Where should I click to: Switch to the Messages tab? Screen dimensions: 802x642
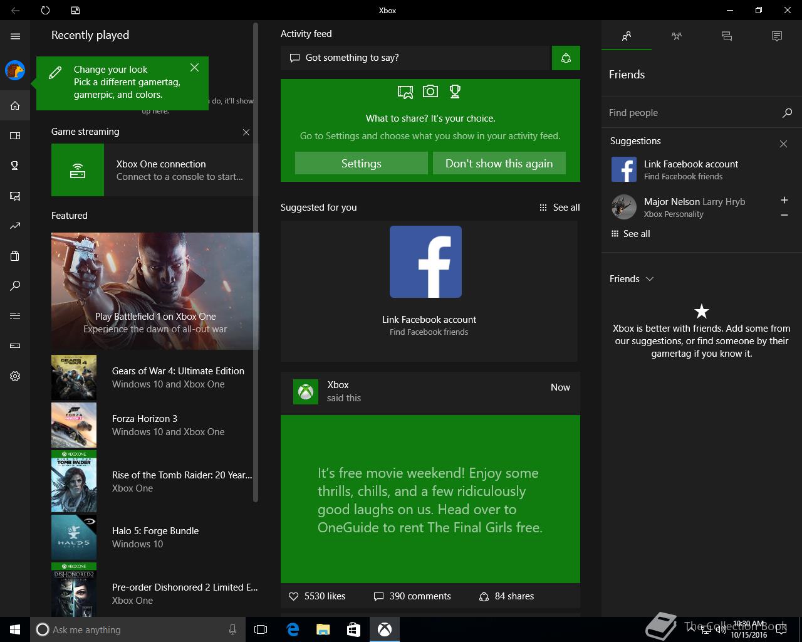point(727,36)
